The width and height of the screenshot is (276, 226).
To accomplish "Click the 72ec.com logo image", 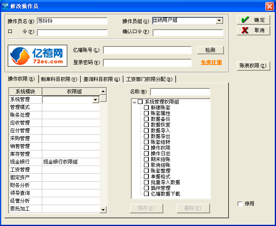I will (37, 56).
